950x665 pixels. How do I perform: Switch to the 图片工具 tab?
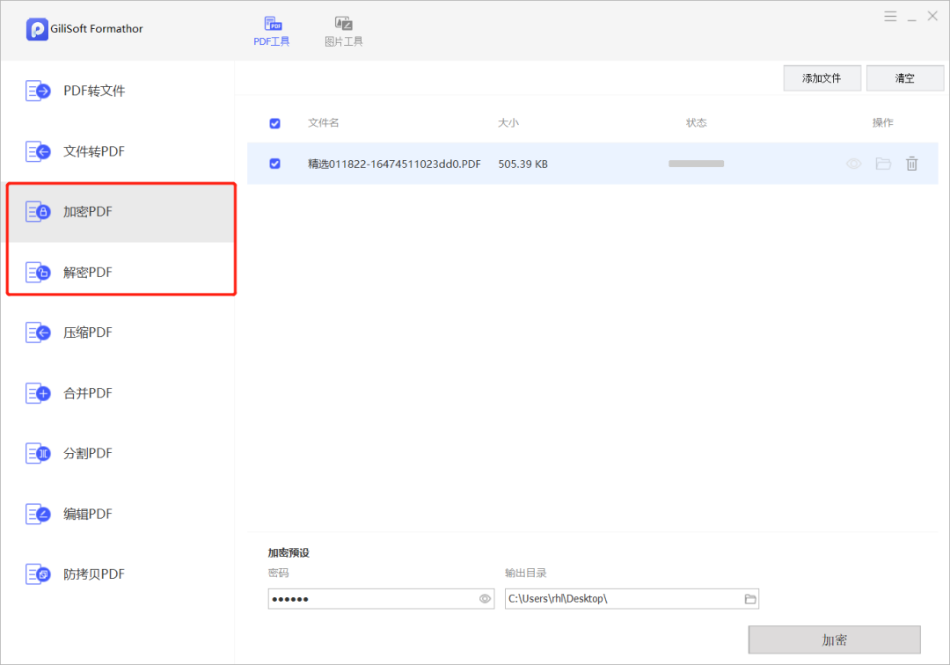tap(343, 27)
